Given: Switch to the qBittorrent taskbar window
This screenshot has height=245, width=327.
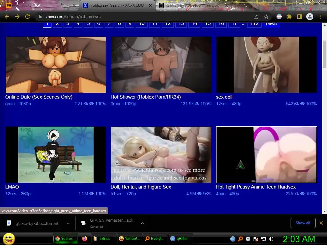Looking at the screenshot, I should pos(181,239).
